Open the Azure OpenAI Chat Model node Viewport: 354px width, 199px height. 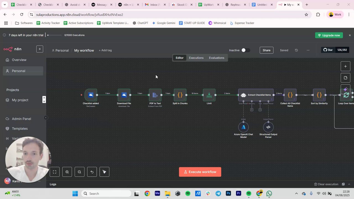pos(243,127)
